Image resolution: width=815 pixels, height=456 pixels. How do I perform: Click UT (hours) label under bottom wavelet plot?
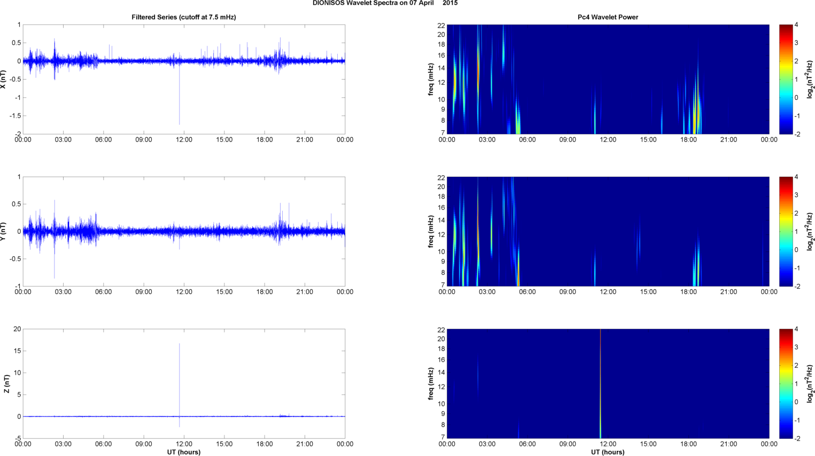point(608,452)
